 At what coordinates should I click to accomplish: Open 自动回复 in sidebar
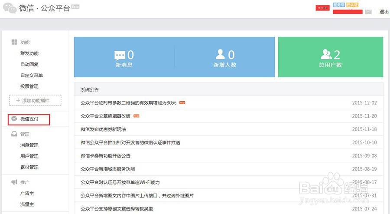[29, 64]
